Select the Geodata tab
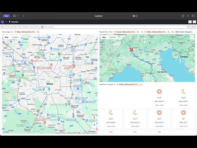Screen dimensions: 197x148 pyautogui.click(x=14, y=22)
